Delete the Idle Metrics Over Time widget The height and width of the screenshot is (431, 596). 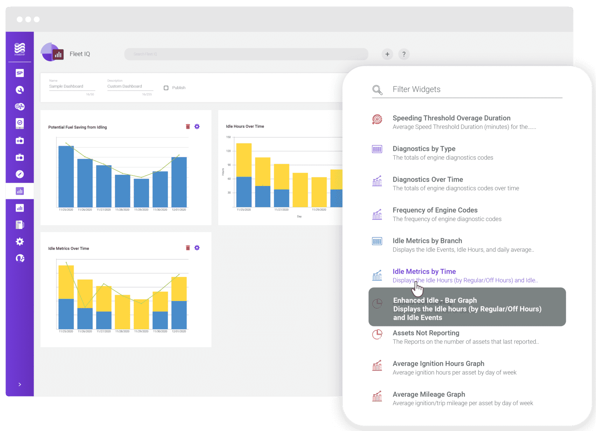(x=188, y=247)
